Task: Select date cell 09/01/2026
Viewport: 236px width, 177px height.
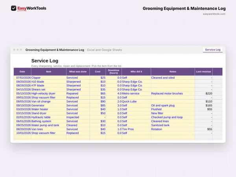Action: pyautogui.click(x=23, y=98)
